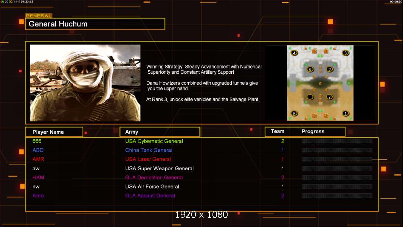
Task: Click the Player Name column header
Action: pyautogui.click(x=54, y=132)
